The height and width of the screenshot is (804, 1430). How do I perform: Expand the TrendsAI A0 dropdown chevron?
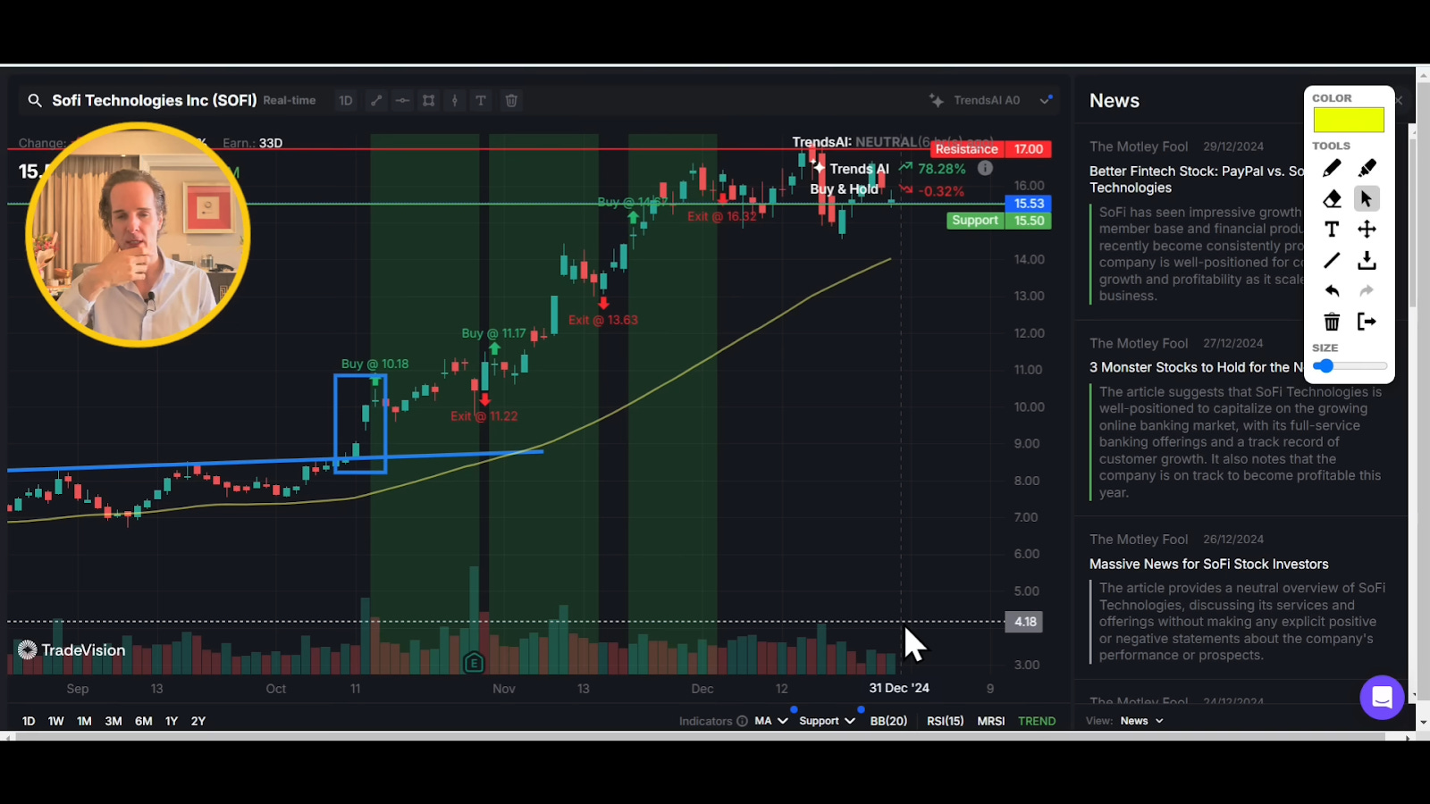coord(1046,100)
